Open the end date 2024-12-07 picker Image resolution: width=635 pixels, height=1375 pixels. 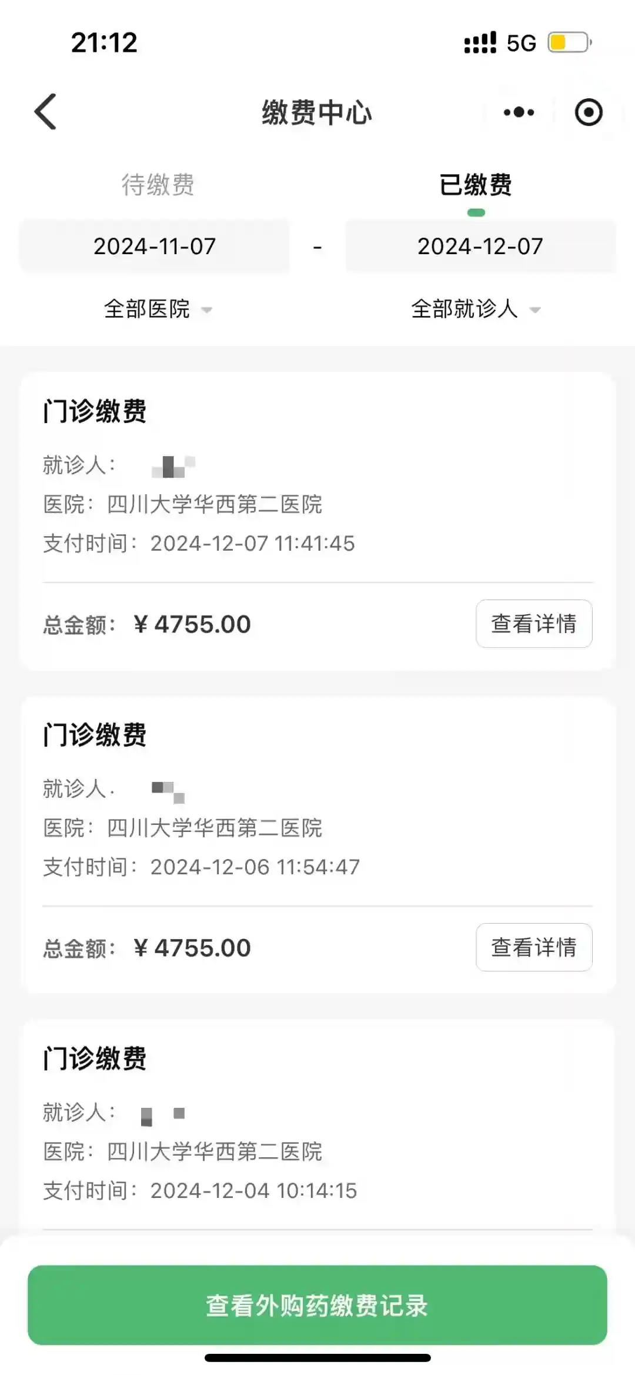pos(480,247)
